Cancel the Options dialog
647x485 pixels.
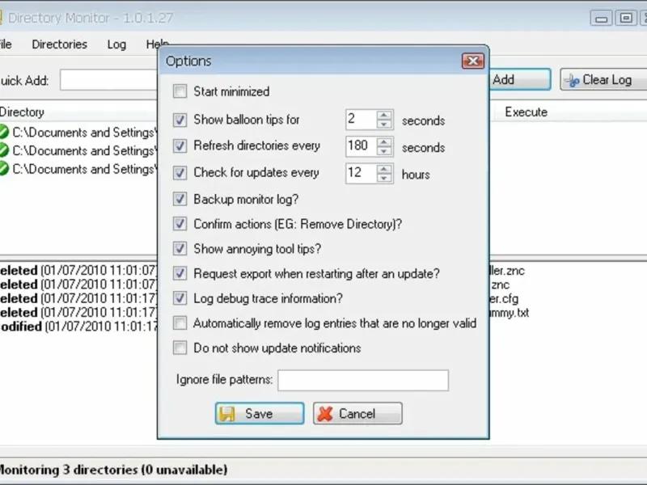click(357, 414)
